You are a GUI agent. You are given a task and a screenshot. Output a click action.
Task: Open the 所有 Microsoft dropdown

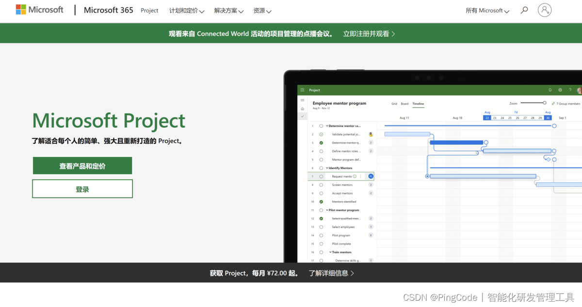(487, 10)
